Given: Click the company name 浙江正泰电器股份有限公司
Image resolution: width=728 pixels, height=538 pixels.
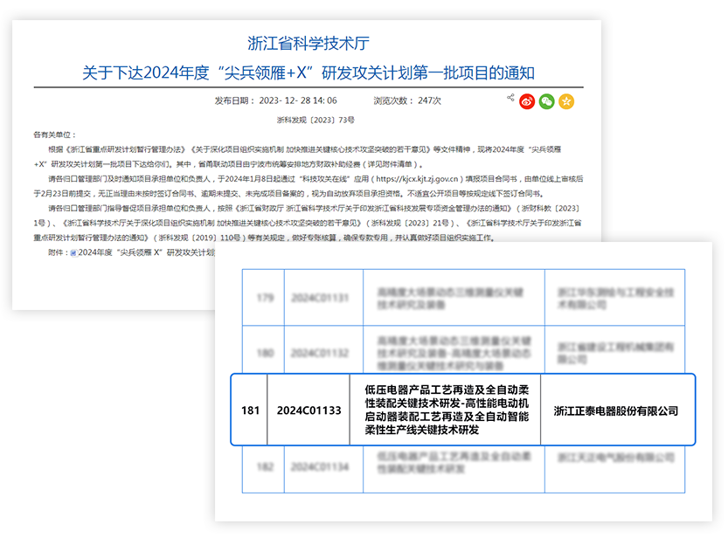Looking at the screenshot, I should tap(617, 411).
